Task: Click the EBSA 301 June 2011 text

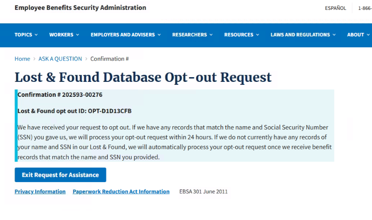Action: (203, 192)
